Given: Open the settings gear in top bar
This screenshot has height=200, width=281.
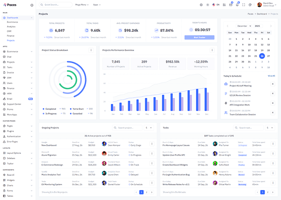Looking at the screenshot, I should click(x=201, y=5).
